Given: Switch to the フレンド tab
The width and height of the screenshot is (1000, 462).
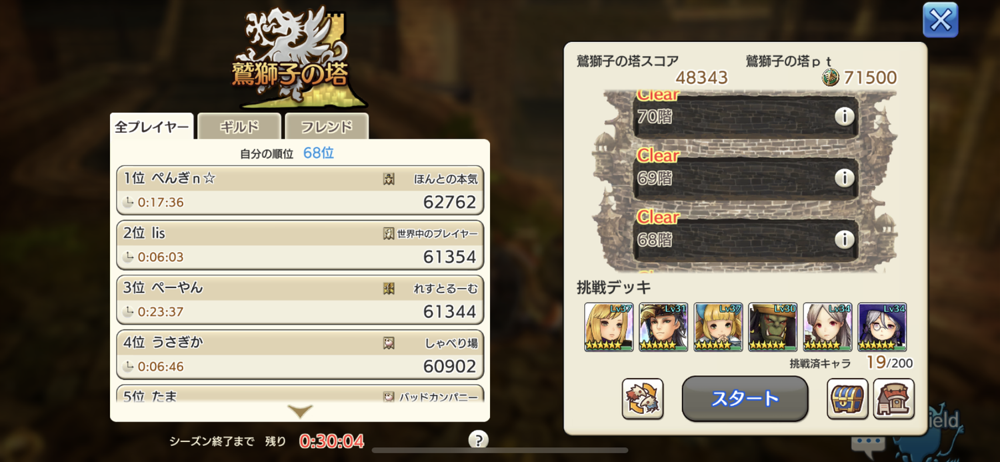Looking at the screenshot, I should click(x=327, y=126).
